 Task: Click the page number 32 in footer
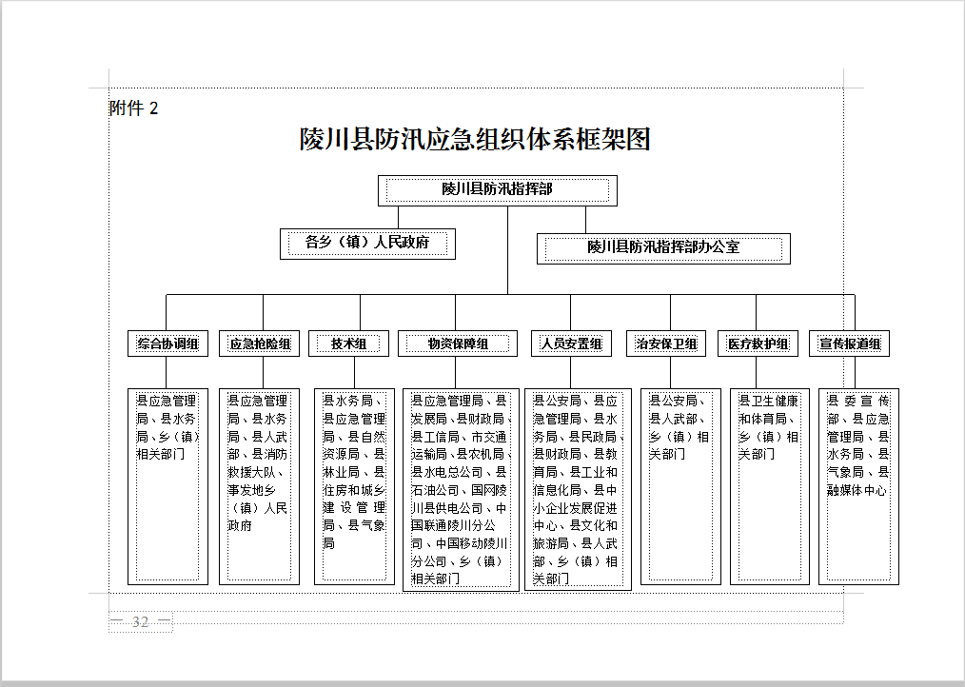[x=141, y=622]
